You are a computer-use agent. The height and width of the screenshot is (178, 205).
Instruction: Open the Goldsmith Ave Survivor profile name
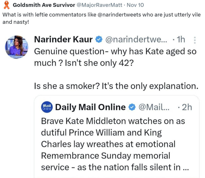pos(44,5)
